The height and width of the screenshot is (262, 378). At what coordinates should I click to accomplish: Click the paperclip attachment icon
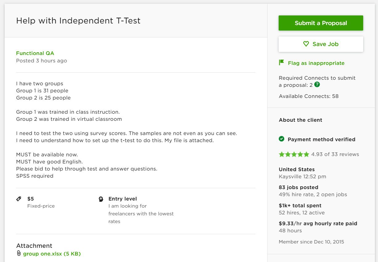19,253
